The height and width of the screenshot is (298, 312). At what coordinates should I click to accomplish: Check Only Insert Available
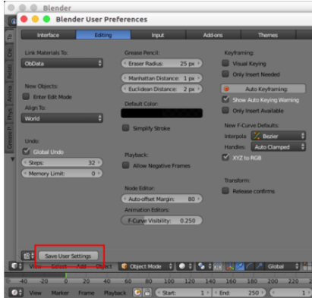(225, 111)
